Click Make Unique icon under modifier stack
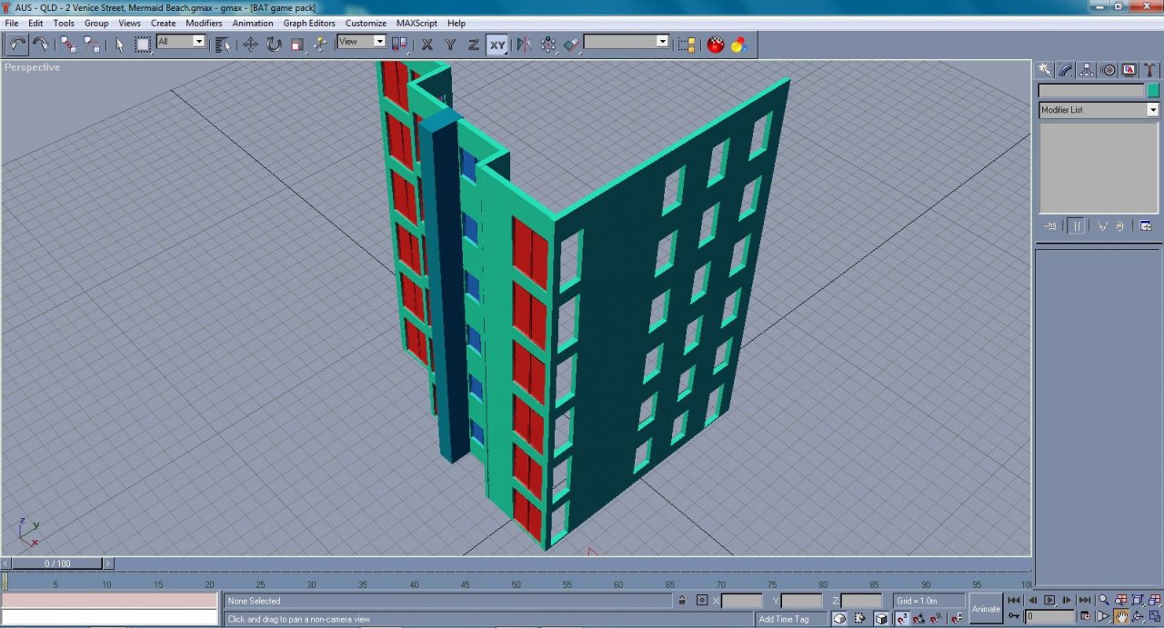 pos(1102,226)
